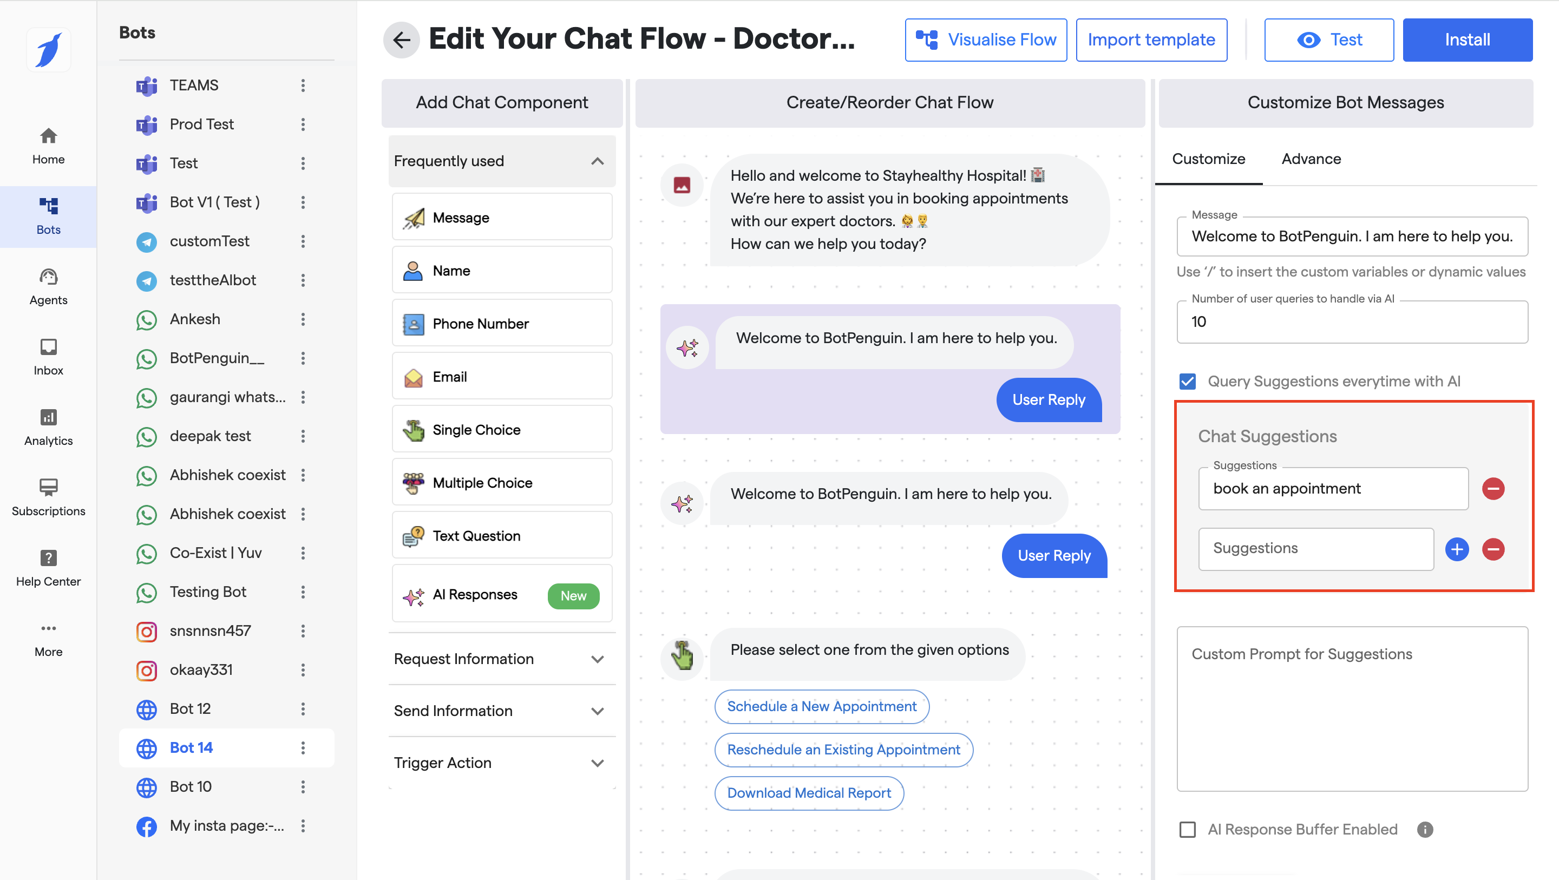This screenshot has width=1559, height=880.
Task: Collapse the Frequently used section
Action: [597, 161]
